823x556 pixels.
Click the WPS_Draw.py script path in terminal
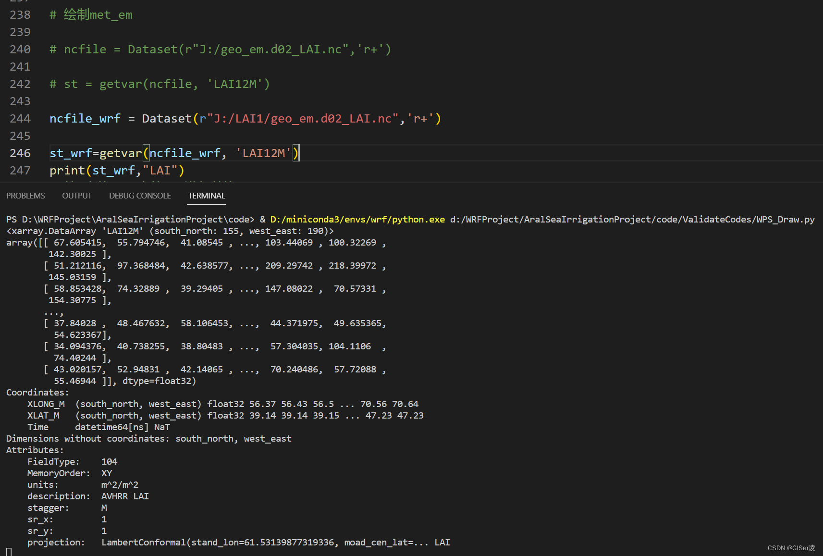click(632, 220)
